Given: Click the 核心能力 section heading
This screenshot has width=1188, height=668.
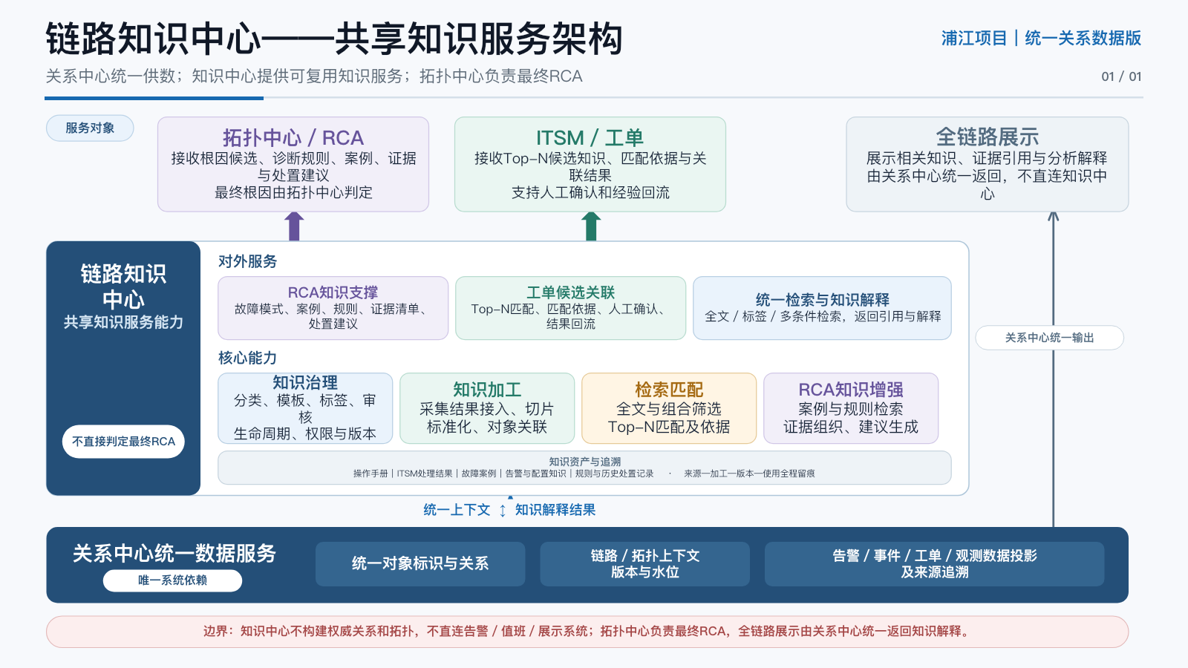Looking at the screenshot, I should pos(247,358).
